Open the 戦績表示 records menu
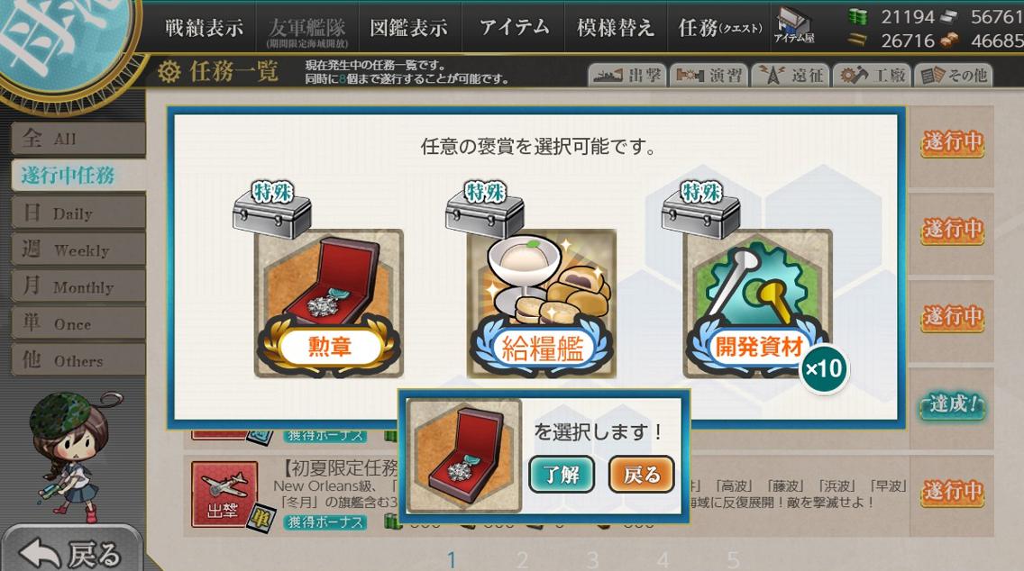The height and width of the screenshot is (571, 1024). (204, 27)
